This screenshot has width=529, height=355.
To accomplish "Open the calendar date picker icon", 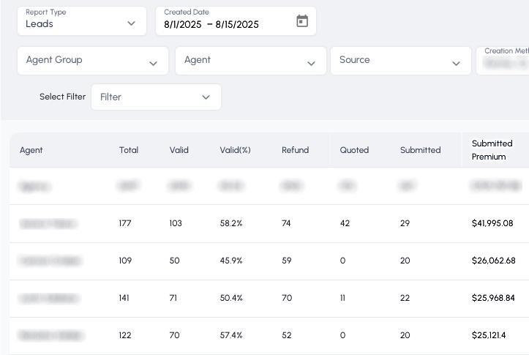I will pyautogui.click(x=302, y=21).
